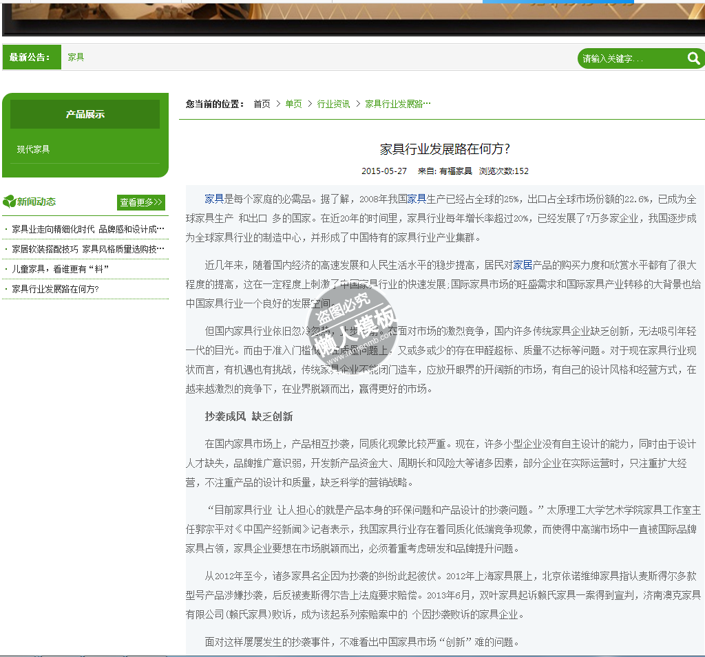Open sidebar news 家具行业发展路在何方?
705x657 pixels.
(x=55, y=289)
